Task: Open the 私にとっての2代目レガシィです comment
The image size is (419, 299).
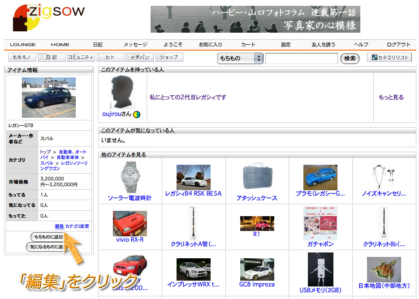Action: tap(188, 97)
